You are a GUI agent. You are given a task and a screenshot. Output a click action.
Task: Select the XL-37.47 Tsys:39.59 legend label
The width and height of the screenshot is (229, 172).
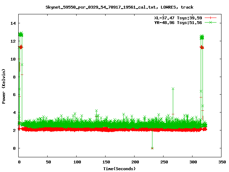[x=178, y=18]
